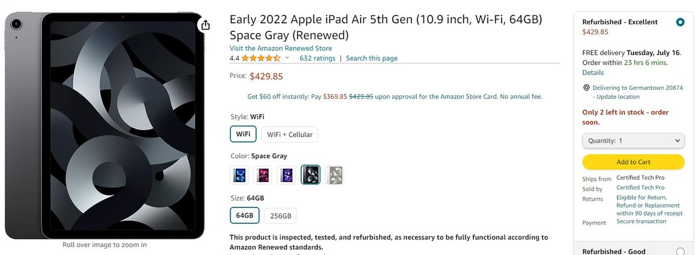Viewport: 695px width, 255px height.
Task: Select the Refurbished - Good radio button
Action: (679, 252)
